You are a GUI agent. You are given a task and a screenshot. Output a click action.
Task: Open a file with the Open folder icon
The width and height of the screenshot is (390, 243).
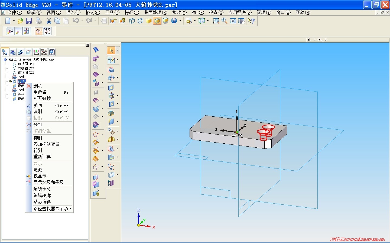point(20,21)
